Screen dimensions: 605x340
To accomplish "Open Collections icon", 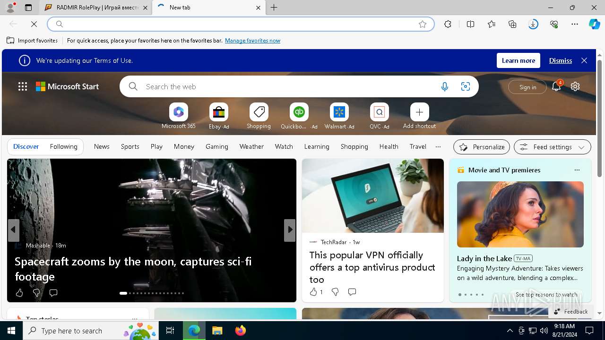I will 512,24.
